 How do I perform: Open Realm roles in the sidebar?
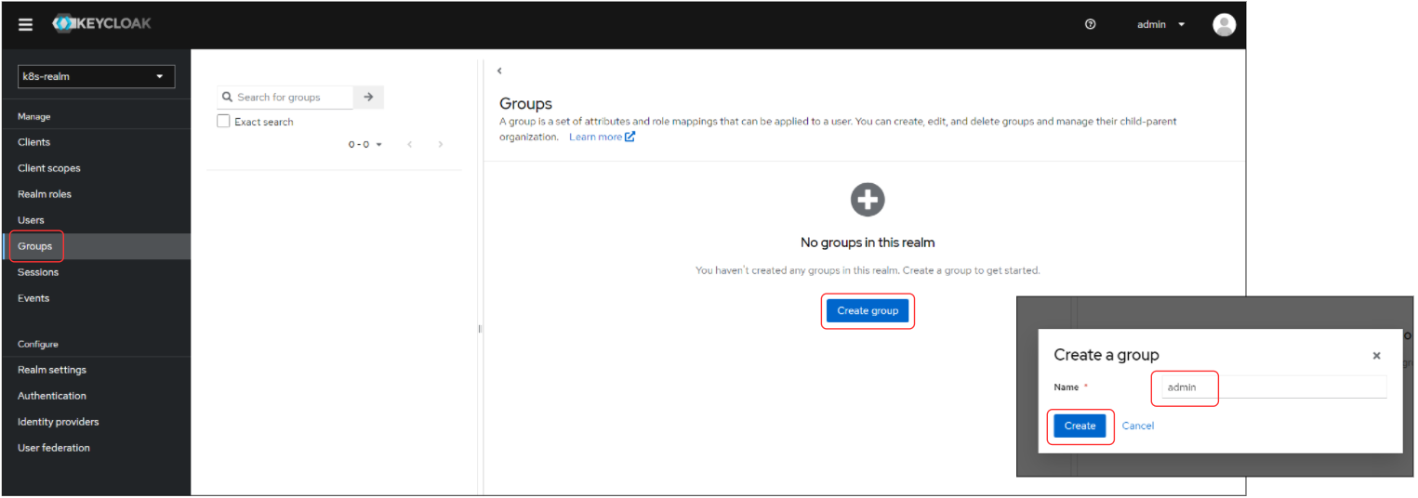pyautogui.click(x=96, y=194)
